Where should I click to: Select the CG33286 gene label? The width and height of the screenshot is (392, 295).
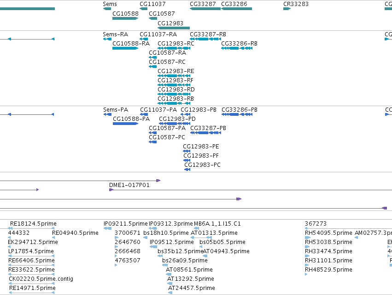click(234, 4)
